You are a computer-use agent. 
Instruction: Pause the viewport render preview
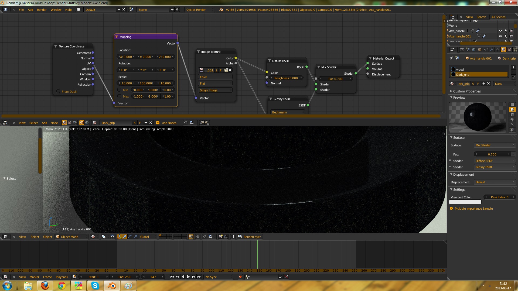(233, 237)
